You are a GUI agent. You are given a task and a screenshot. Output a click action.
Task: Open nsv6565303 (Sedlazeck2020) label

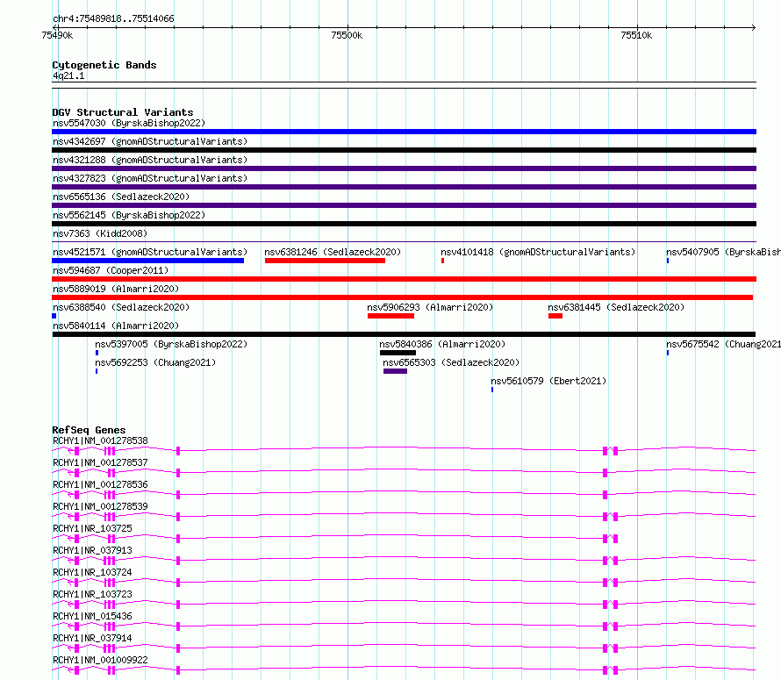(451, 362)
